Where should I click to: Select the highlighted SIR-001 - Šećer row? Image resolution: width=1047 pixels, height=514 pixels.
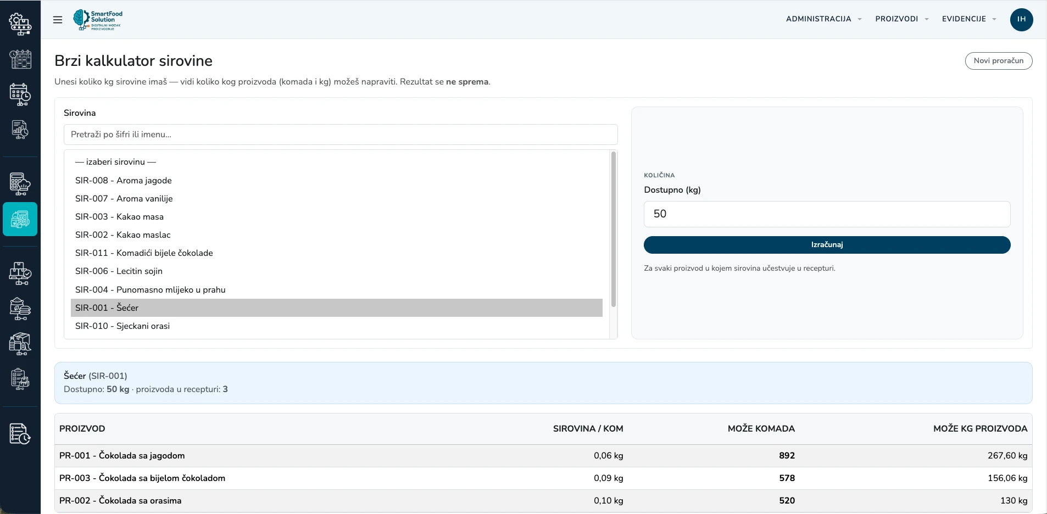click(337, 308)
